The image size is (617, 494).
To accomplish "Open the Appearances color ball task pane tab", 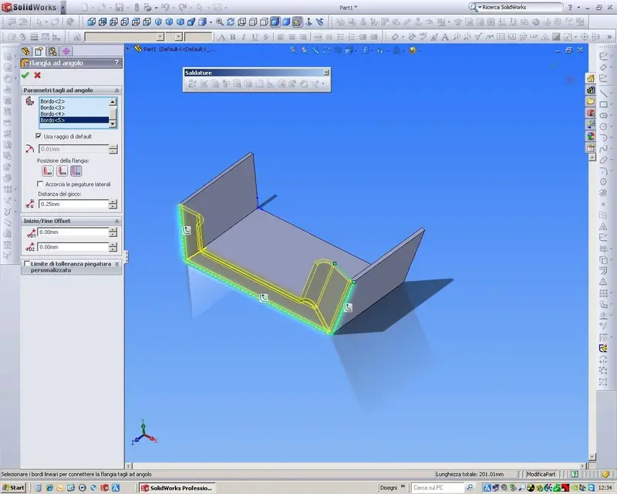I will tap(591, 136).
